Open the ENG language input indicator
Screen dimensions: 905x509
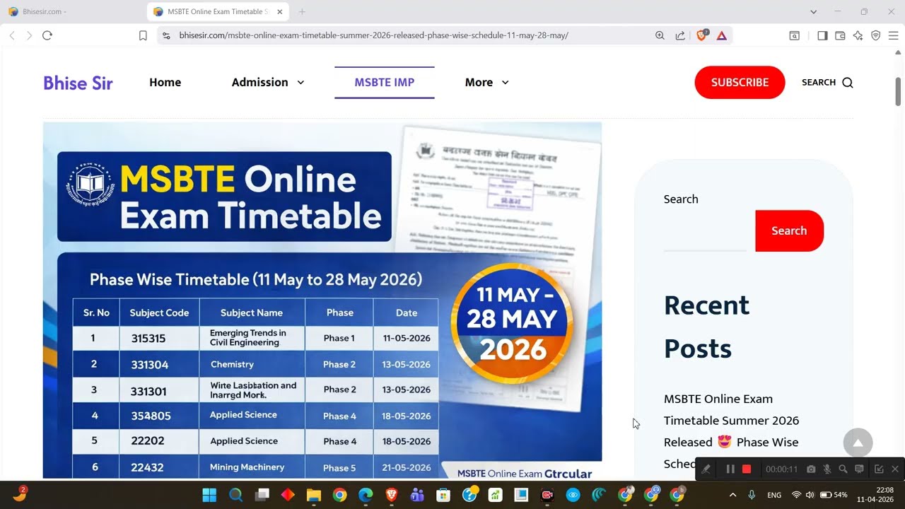click(774, 495)
